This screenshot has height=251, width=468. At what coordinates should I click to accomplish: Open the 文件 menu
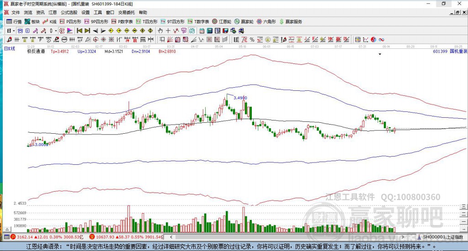coord(16,12)
